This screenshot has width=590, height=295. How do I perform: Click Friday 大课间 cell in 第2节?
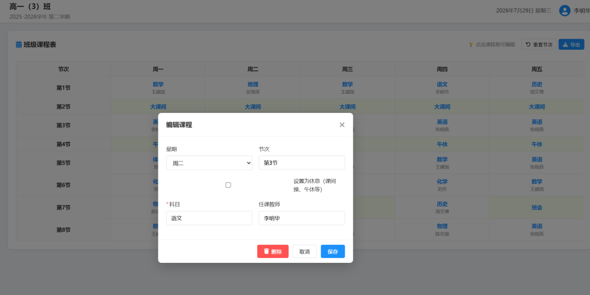click(536, 107)
